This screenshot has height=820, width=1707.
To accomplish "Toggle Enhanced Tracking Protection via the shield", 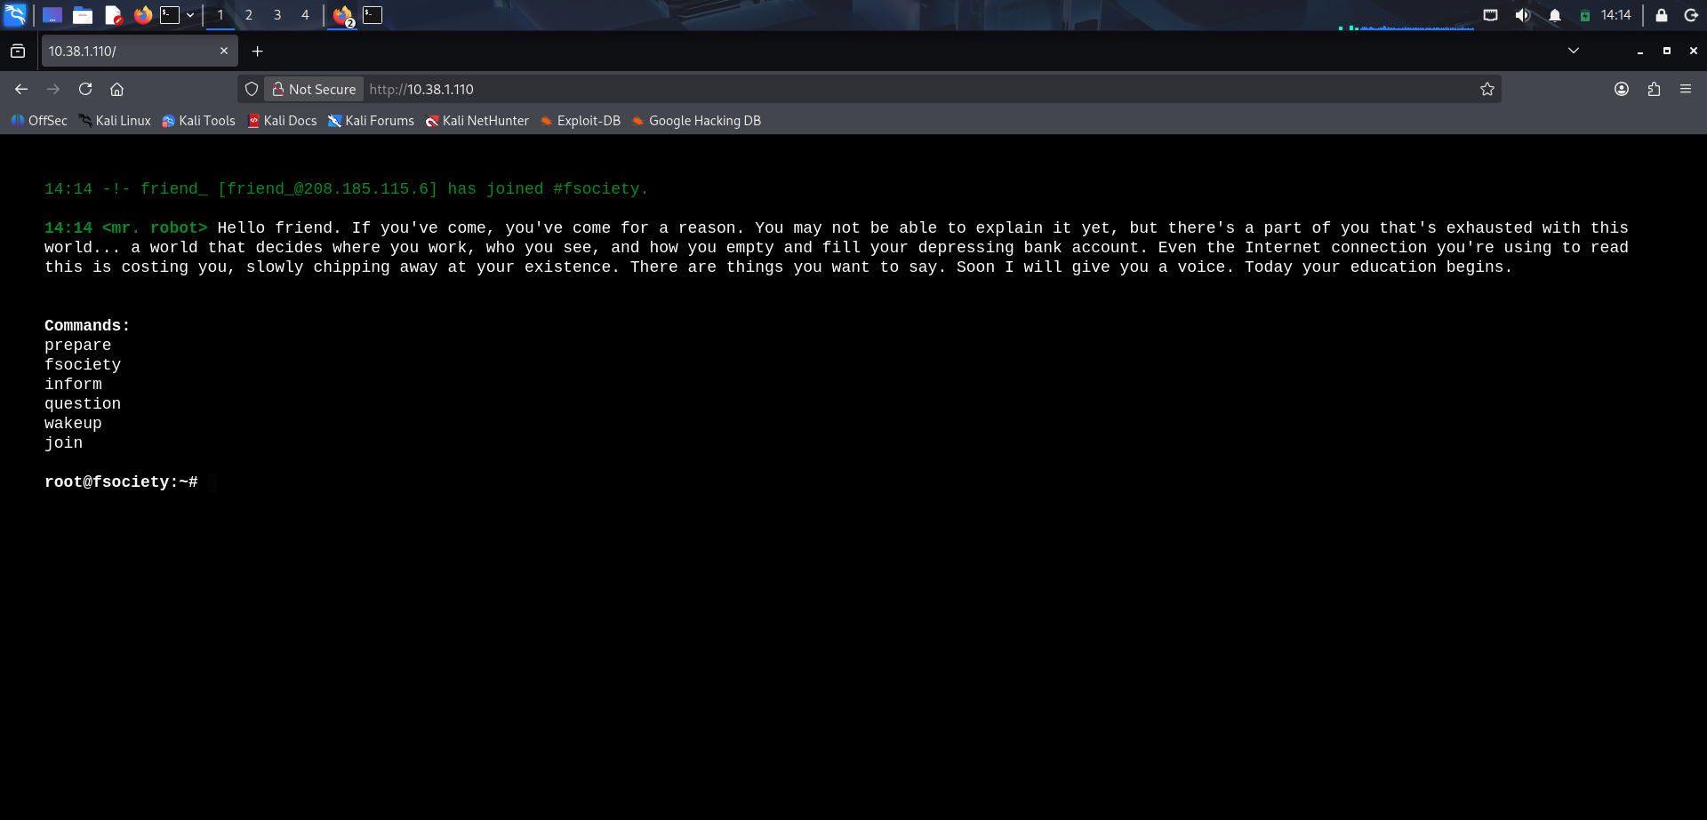I will tap(252, 89).
